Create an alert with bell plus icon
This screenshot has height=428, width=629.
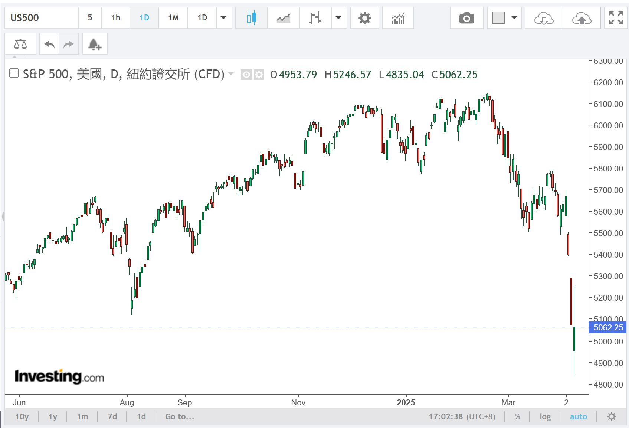[x=95, y=44]
